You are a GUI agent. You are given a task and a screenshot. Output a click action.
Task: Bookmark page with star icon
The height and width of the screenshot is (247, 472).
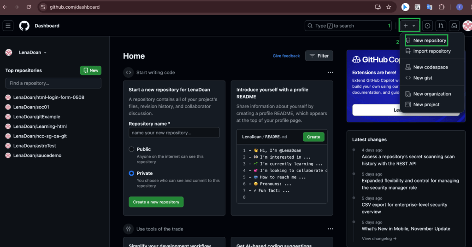[389, 7]
